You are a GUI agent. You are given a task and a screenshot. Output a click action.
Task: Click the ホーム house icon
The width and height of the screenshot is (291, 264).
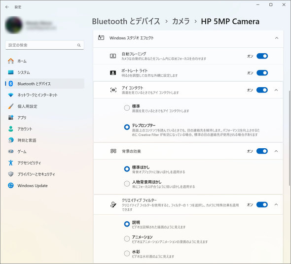pyautogui.click(x=11, y=61)
